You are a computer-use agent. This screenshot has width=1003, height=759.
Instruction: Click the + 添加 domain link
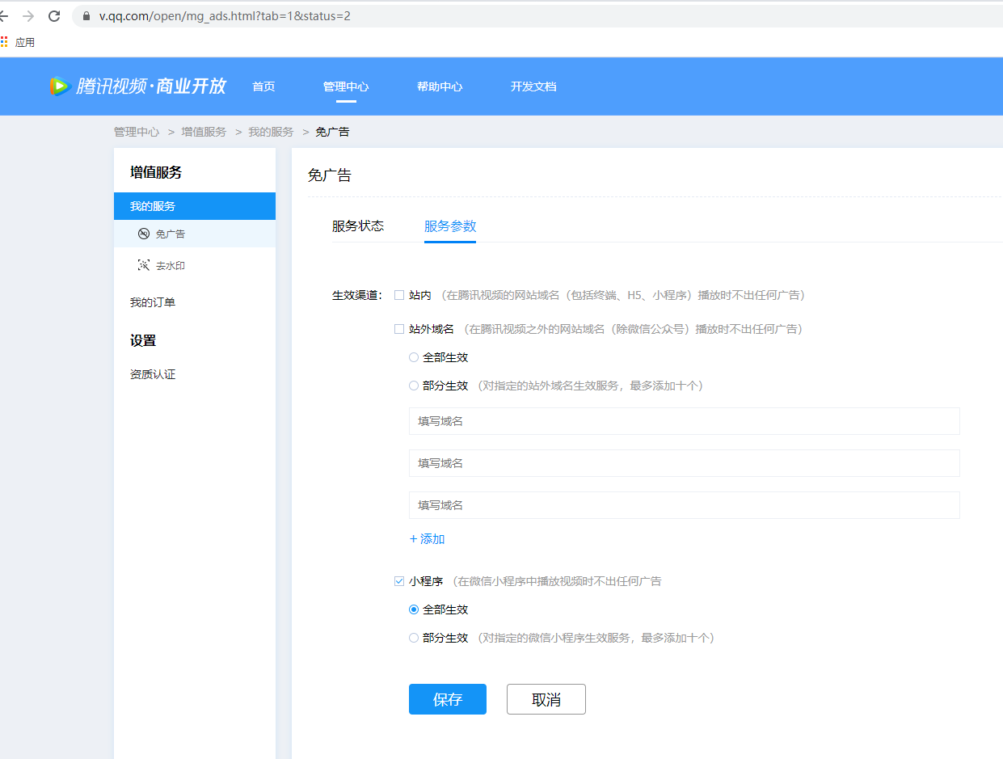[x=427, y=539]
